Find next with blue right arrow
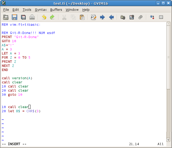This screenshot has width=172, height=148. pos(102,17)
